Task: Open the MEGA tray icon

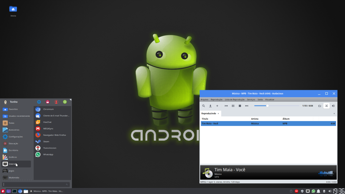Action: [x=296, y=191]
